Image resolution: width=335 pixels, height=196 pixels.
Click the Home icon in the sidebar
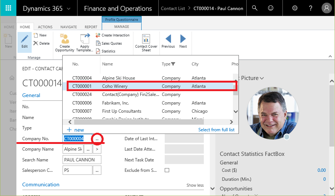(12, 78)
